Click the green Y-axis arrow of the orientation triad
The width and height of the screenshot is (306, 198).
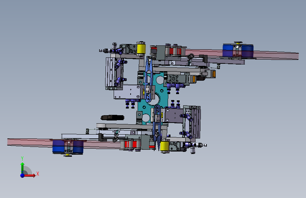[x=23, y=168]
